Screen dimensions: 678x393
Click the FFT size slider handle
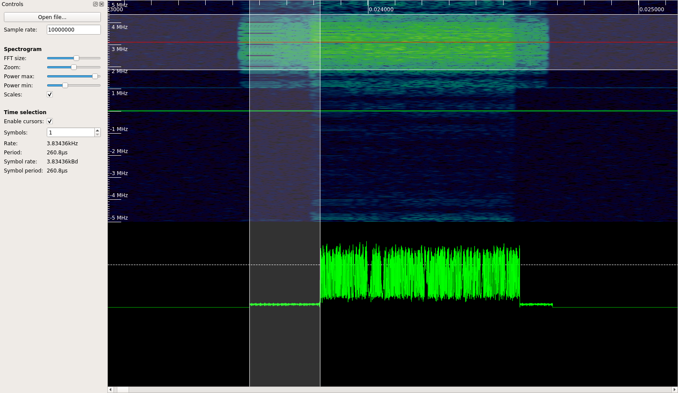[76, 58]
